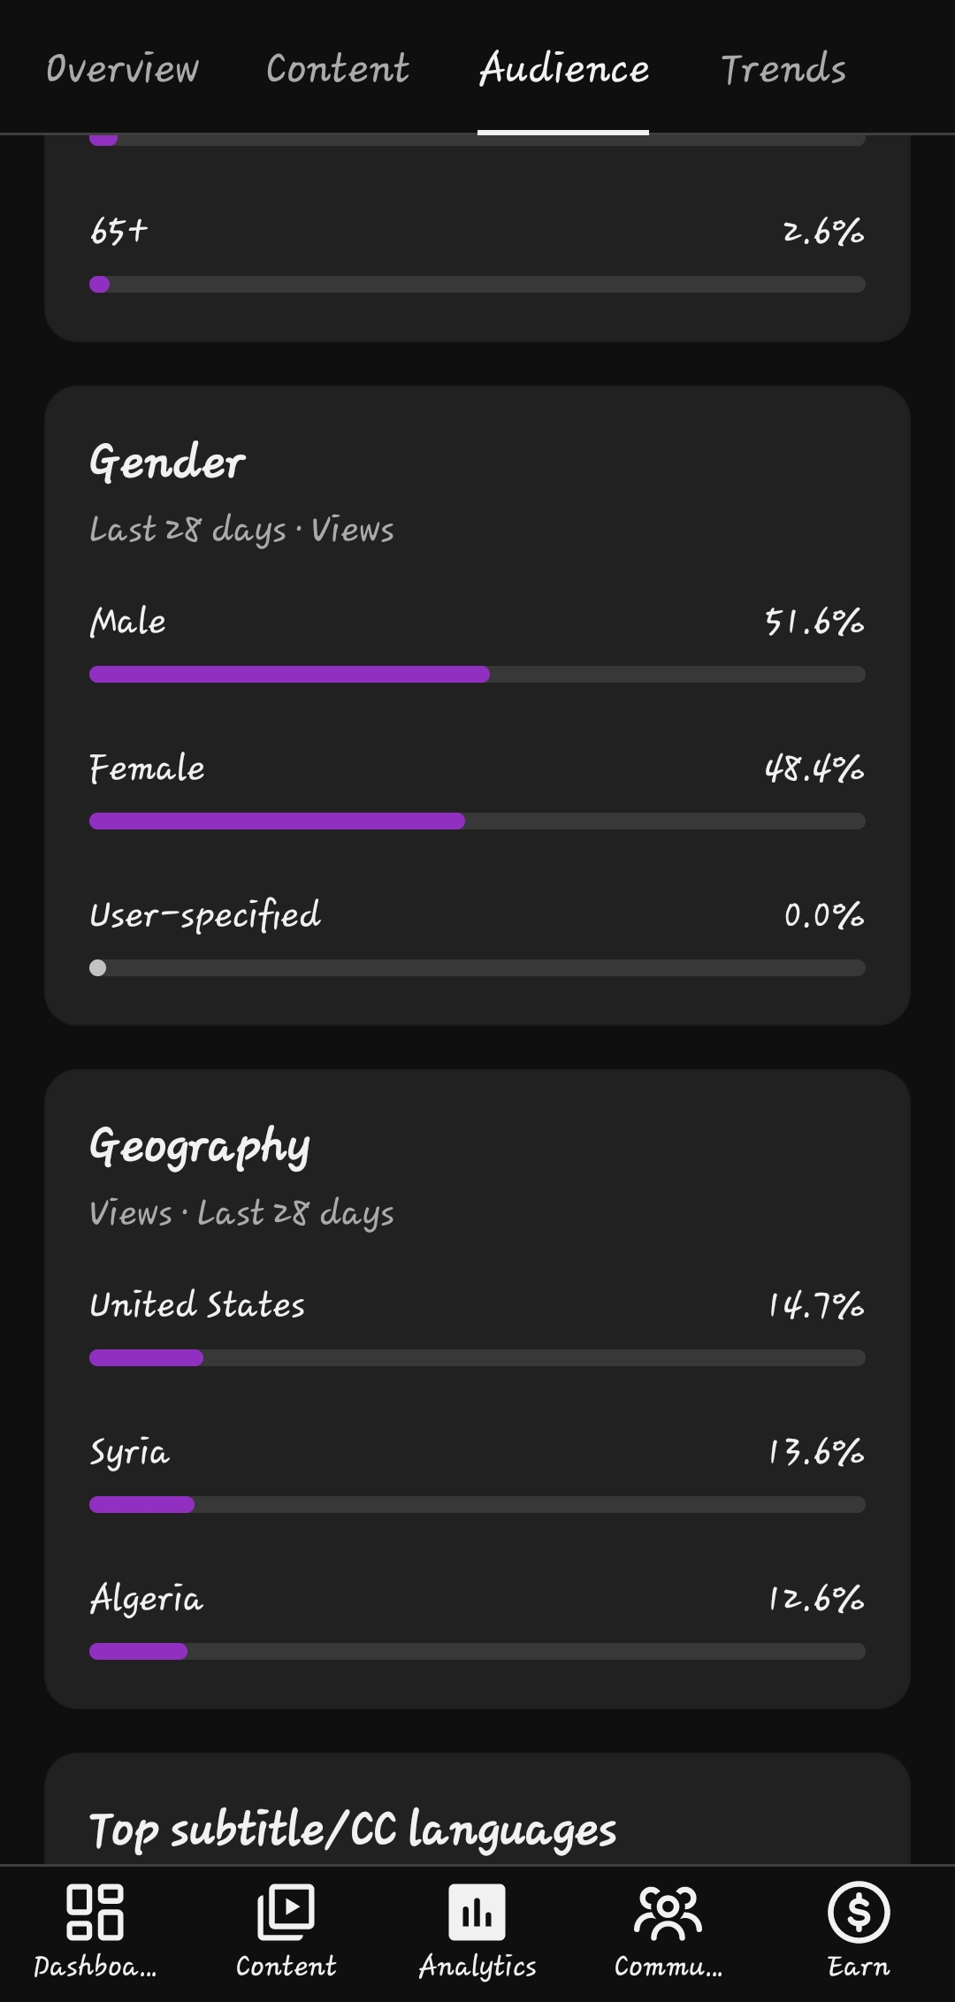This screenshot has height=2002, width=955.
Task: Click the 51.6% Male value
Action: point(814,622)
